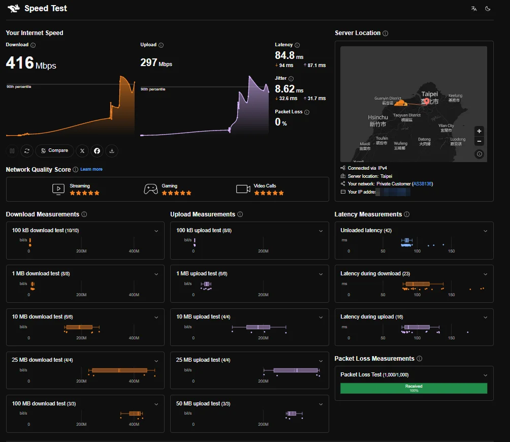Open the Compare results button
The height and width of the screenshot is (442, 510).
pyautogui.click(x=54, y=150)
